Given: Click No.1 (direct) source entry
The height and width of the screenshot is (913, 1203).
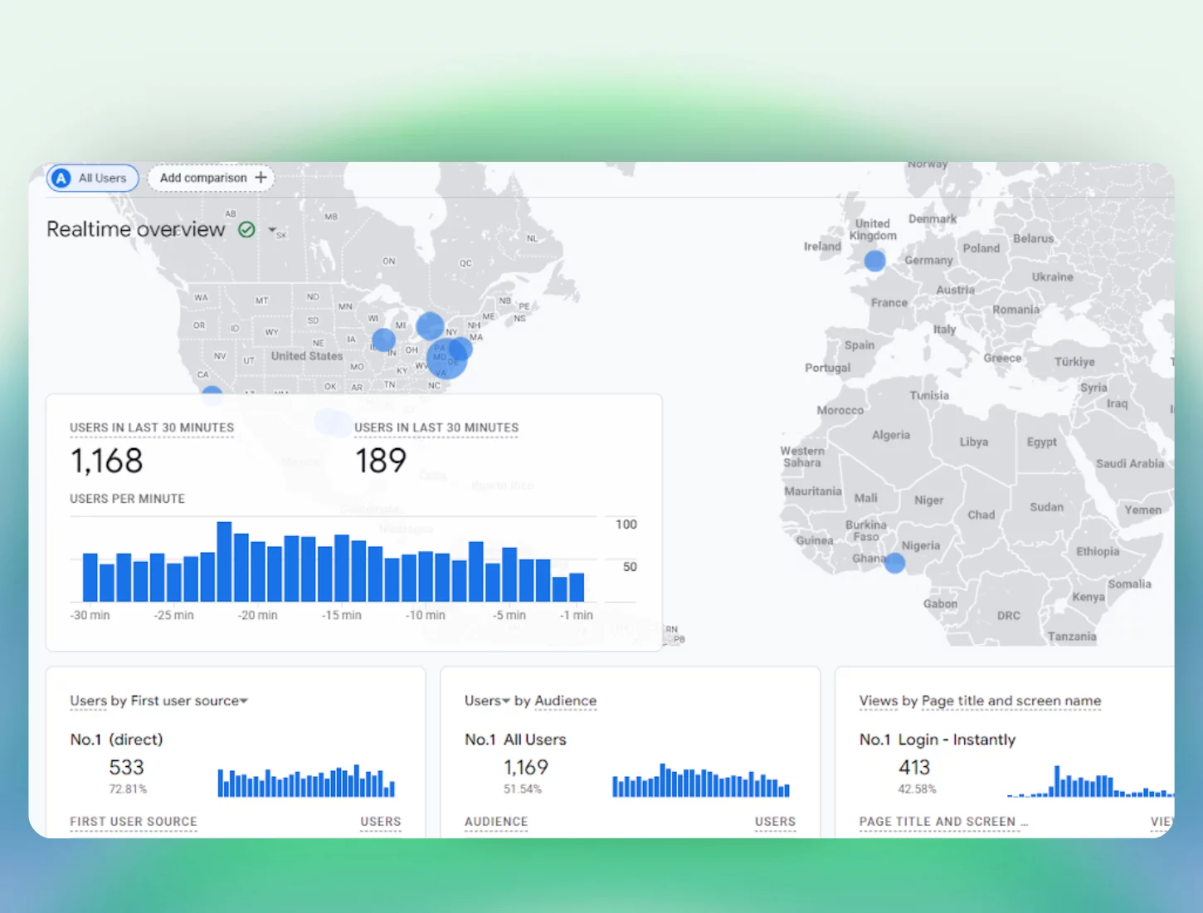Looking at the screenshot, I should 116,740.
